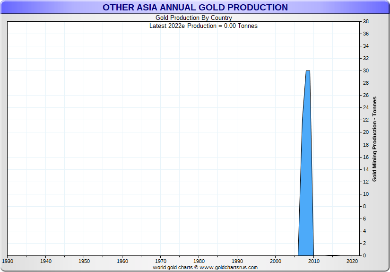Click the 1970 year tick label
Screen dimensions: 390x272
tap(161, 261)
